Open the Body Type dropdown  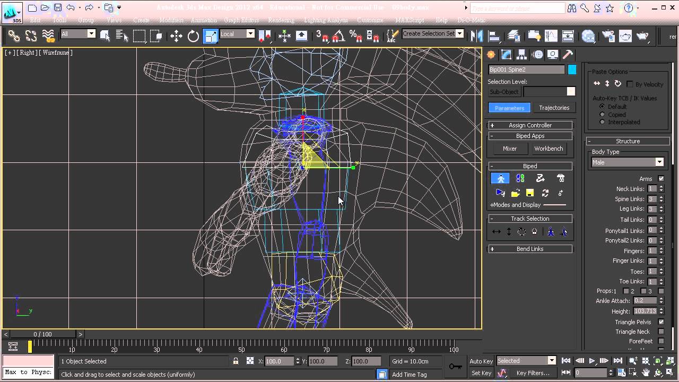pos(628,162)
